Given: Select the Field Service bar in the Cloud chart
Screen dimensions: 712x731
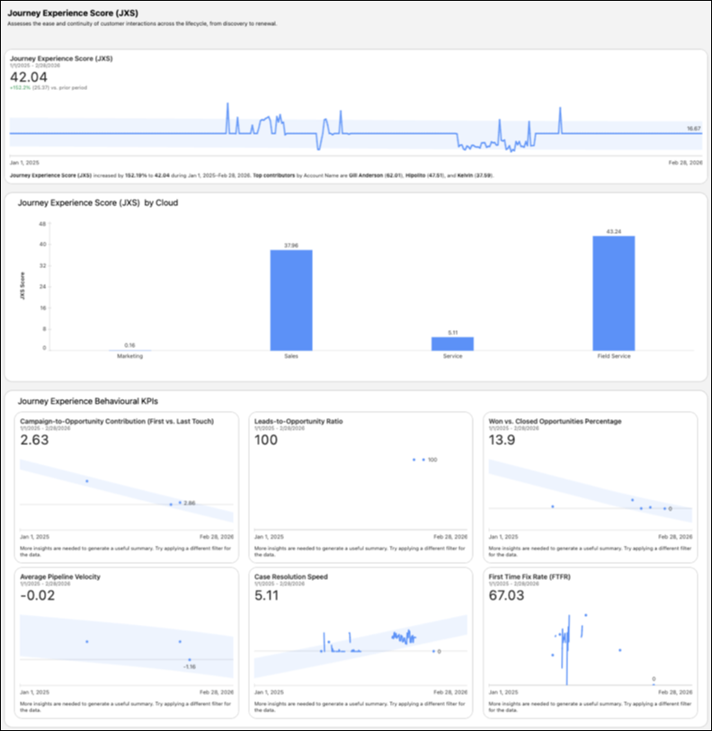Looking at the screenshot, I should click(614, 293).
